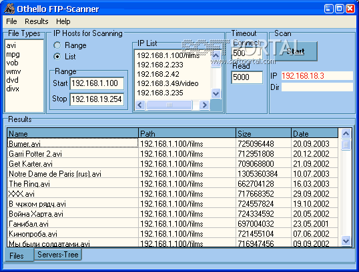The height and width of the screenshot is (272, 359).
Task: Click the Scan IP field showing 192.168.18.3
Action: (317, 76)
